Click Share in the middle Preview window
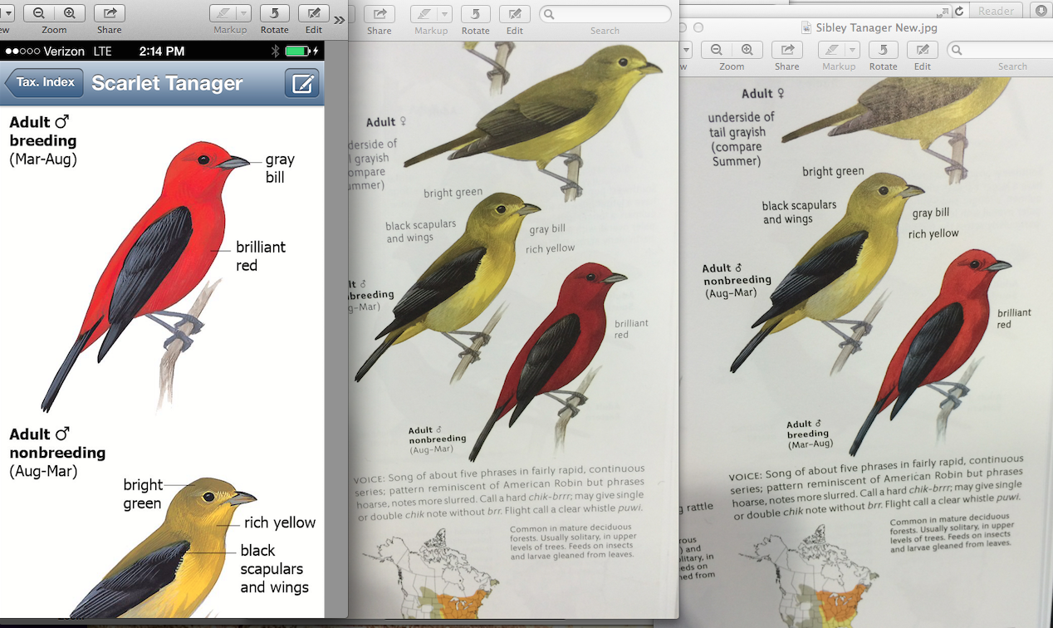 tap(380, 14)
